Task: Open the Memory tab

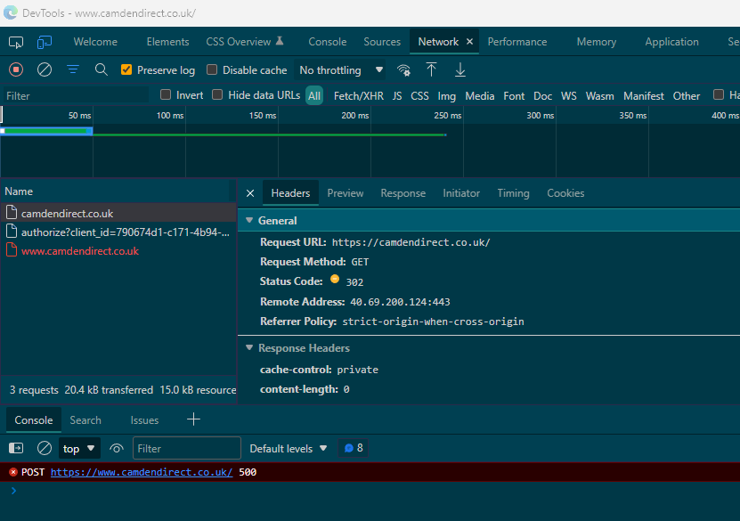Action: pos(597,42)
